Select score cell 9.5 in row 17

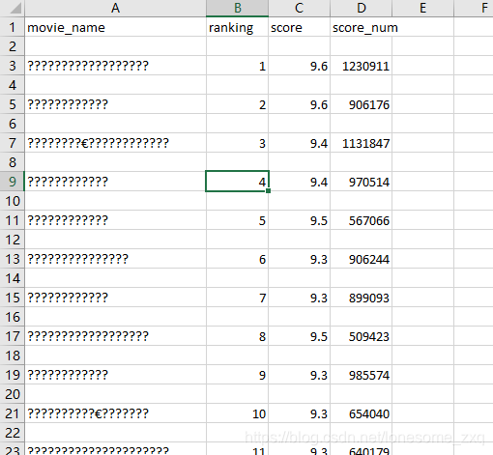299,336
